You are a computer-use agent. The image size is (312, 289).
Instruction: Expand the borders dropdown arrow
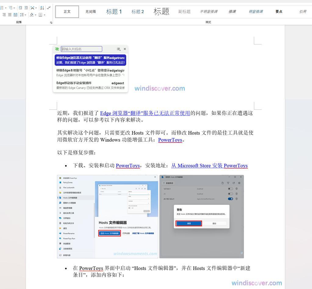pos(44,15)
